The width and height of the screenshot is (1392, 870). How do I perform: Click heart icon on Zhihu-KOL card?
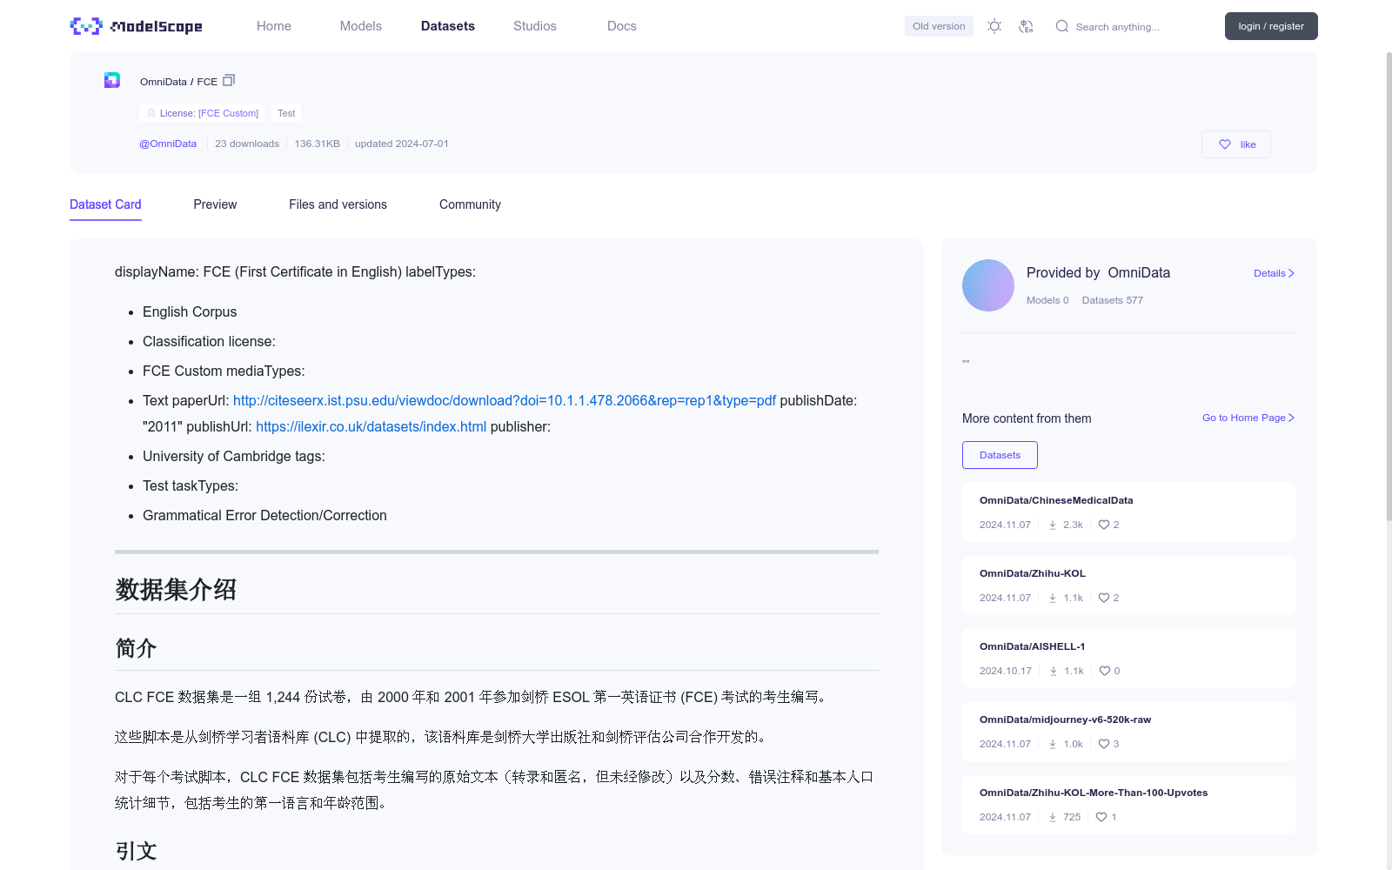(1104, 598)
